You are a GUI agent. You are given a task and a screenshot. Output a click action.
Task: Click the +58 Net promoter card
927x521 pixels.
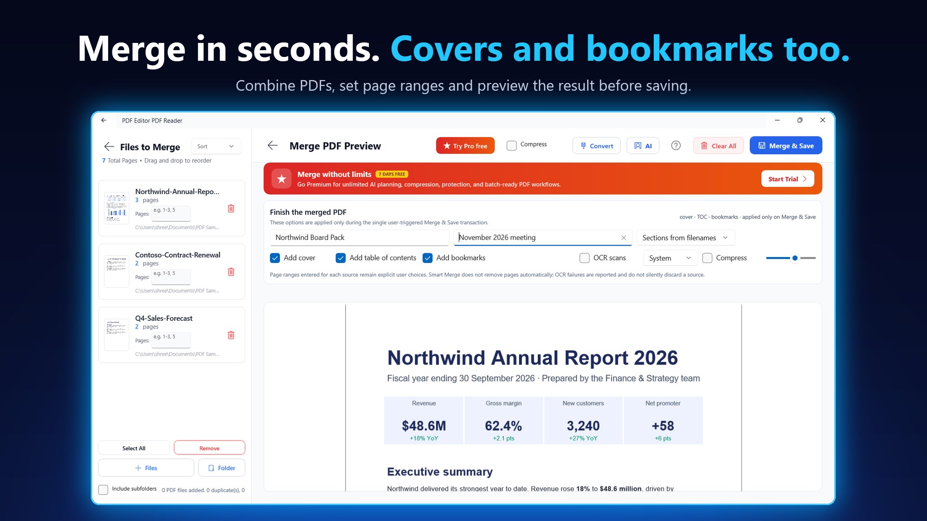[x=663, y=420]
